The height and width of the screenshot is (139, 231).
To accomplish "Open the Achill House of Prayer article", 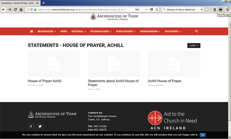I will [x=165, y=81].
